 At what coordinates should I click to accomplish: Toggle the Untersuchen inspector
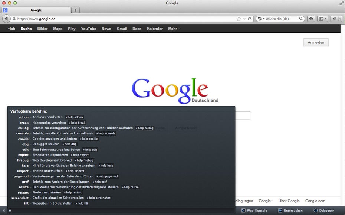(x=290, y=211)
